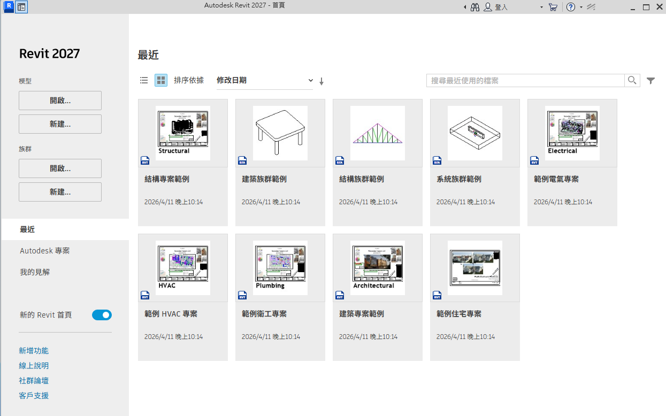Viewport: 666px width, 416px height.
Task: Click the 排序依據 label
Action: [x=189, y=80]
